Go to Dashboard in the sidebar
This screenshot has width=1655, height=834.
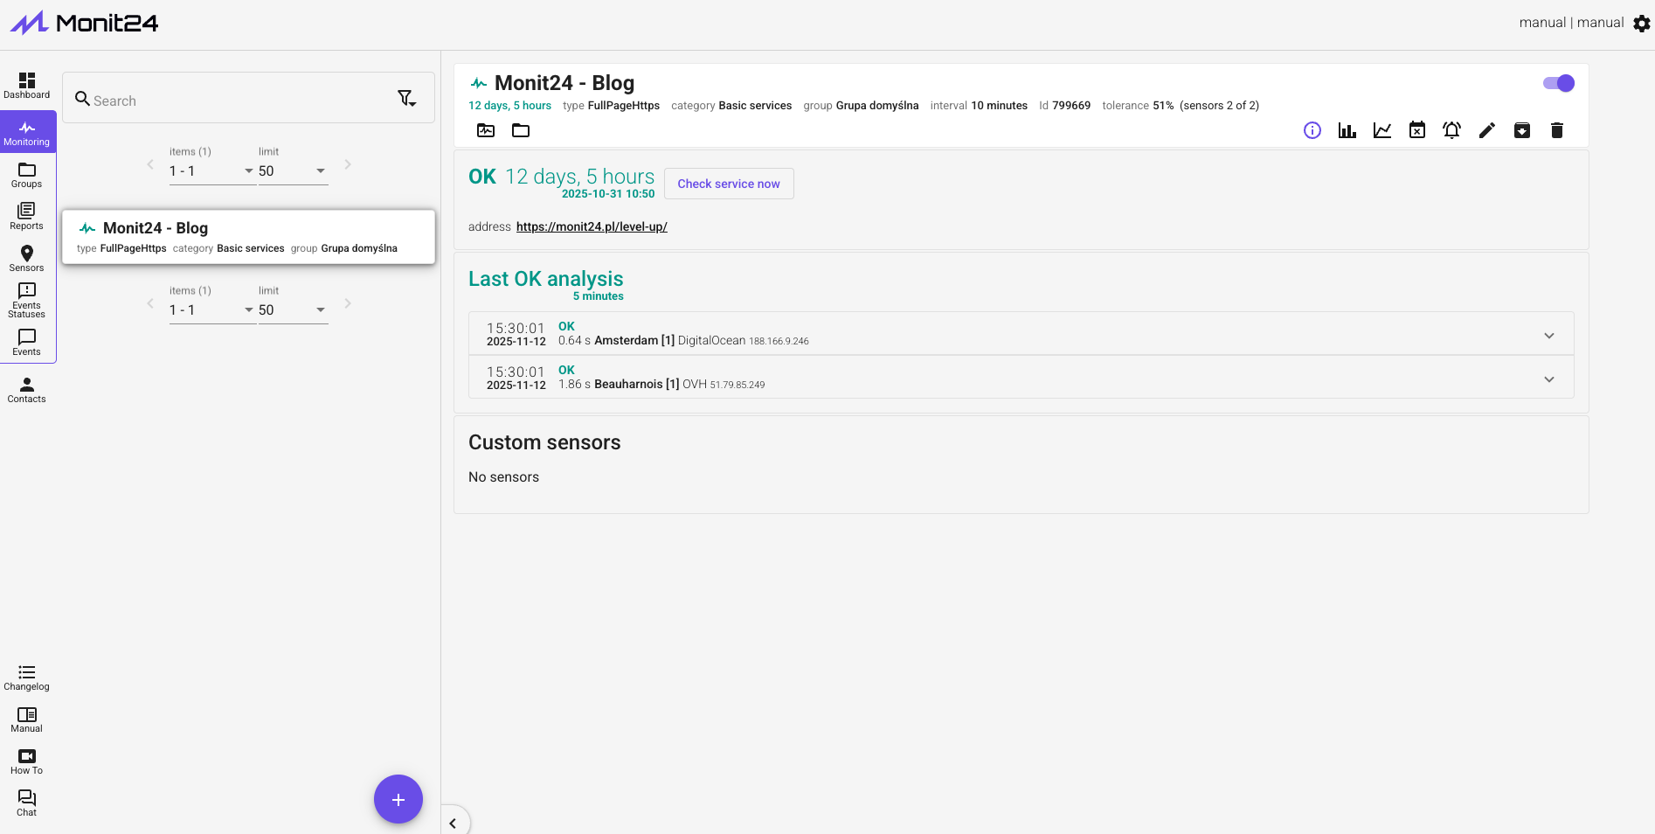27,85
